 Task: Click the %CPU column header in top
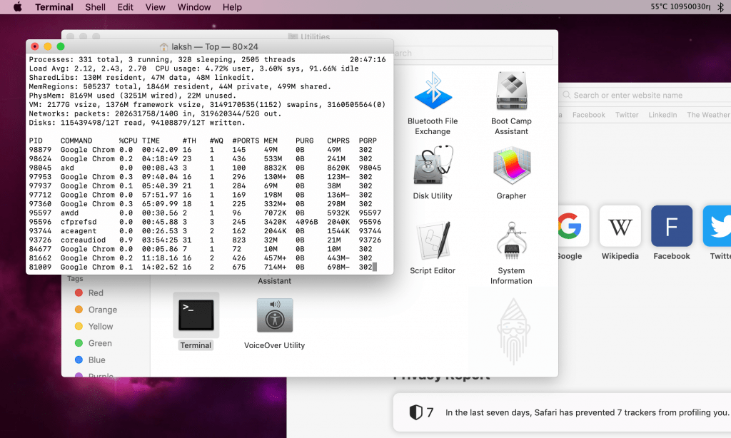(128, 141)
